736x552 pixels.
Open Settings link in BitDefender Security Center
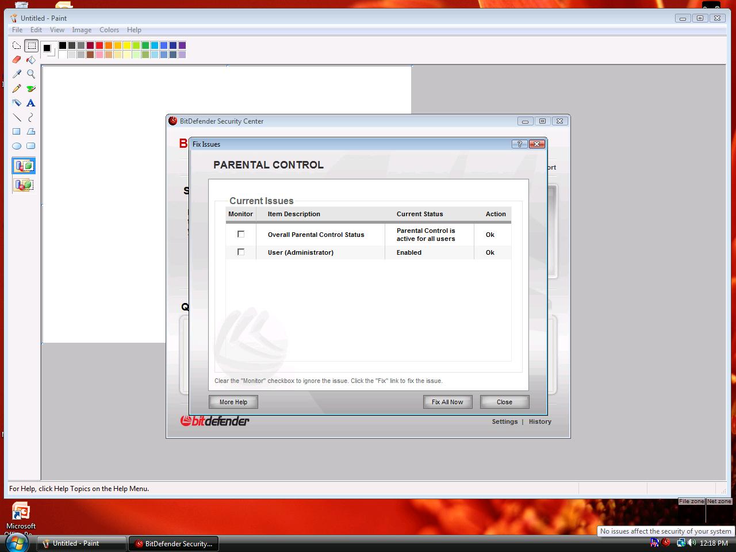click(505, 421)
